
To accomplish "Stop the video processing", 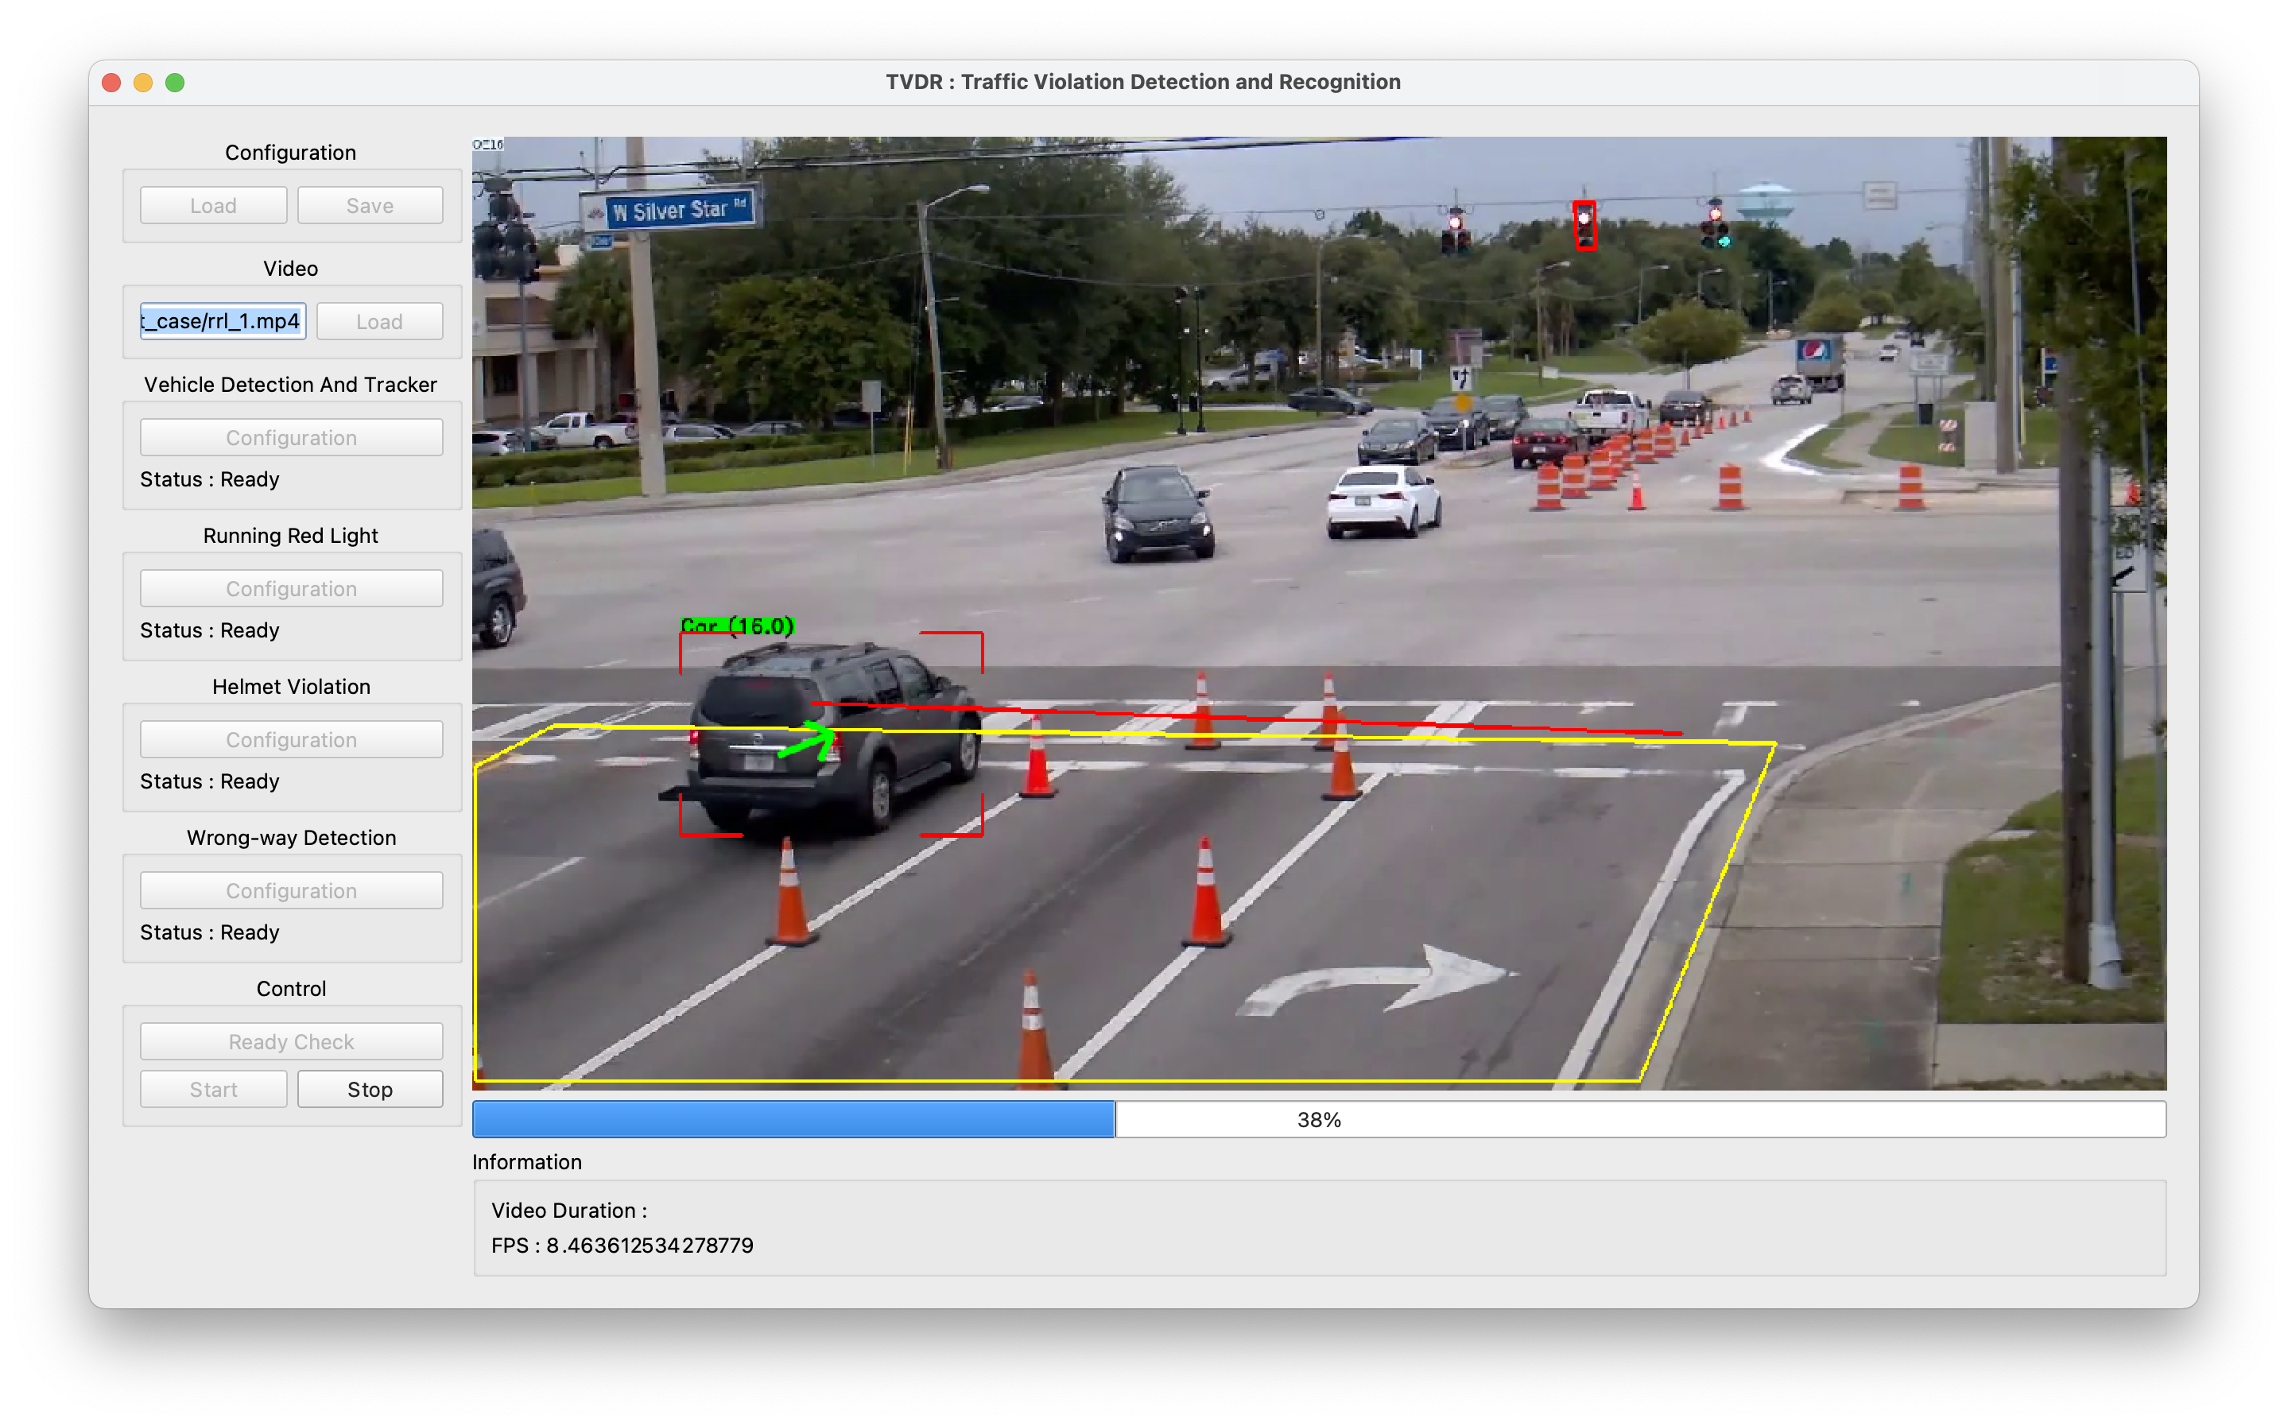I will click(x=370, y=1089).
